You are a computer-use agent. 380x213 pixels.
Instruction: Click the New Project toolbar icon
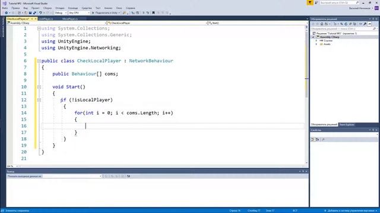pyautogui.click(x=19, y=13)
